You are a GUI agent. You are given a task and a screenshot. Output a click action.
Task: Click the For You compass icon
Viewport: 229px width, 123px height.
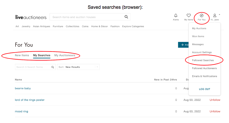point(202,15)
